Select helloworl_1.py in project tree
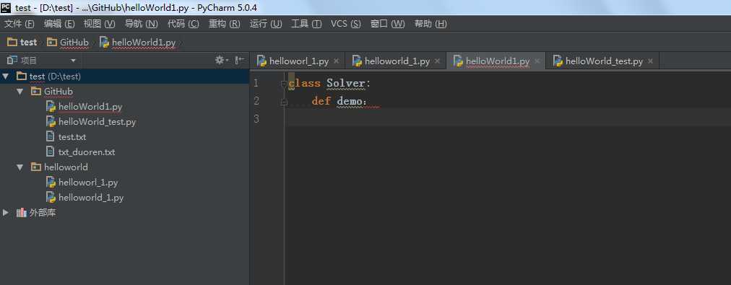 tap(88, 182)
